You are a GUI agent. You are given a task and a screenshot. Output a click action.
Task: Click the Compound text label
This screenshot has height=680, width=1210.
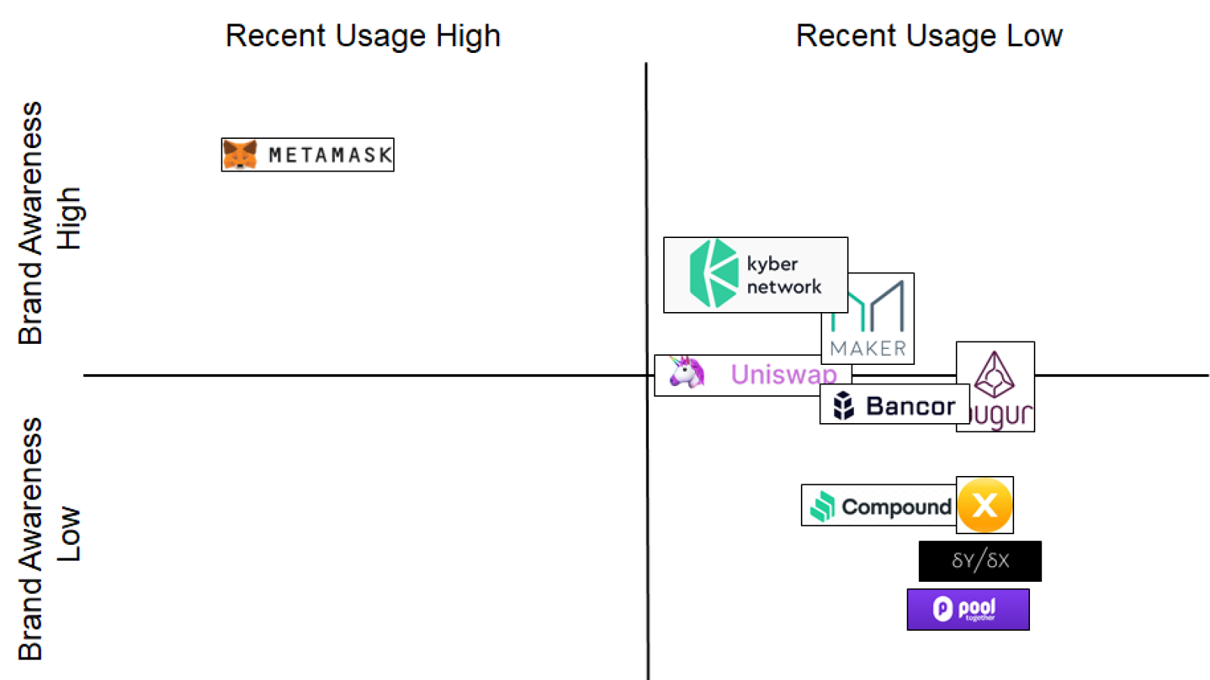click(x=896, y=507)
